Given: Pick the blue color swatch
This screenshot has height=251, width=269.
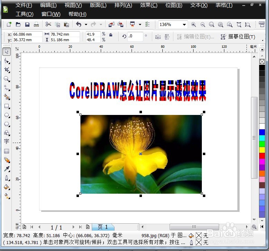Looking at the screenshot, I should click(262, 132).
